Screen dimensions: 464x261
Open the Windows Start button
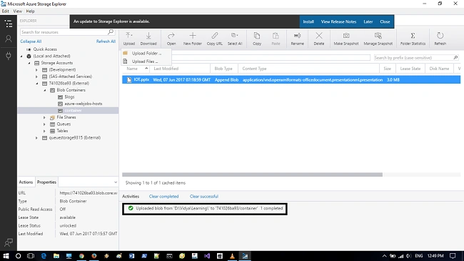coord(6,256)
